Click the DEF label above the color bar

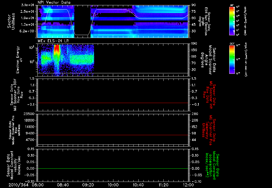pos(232,44)
